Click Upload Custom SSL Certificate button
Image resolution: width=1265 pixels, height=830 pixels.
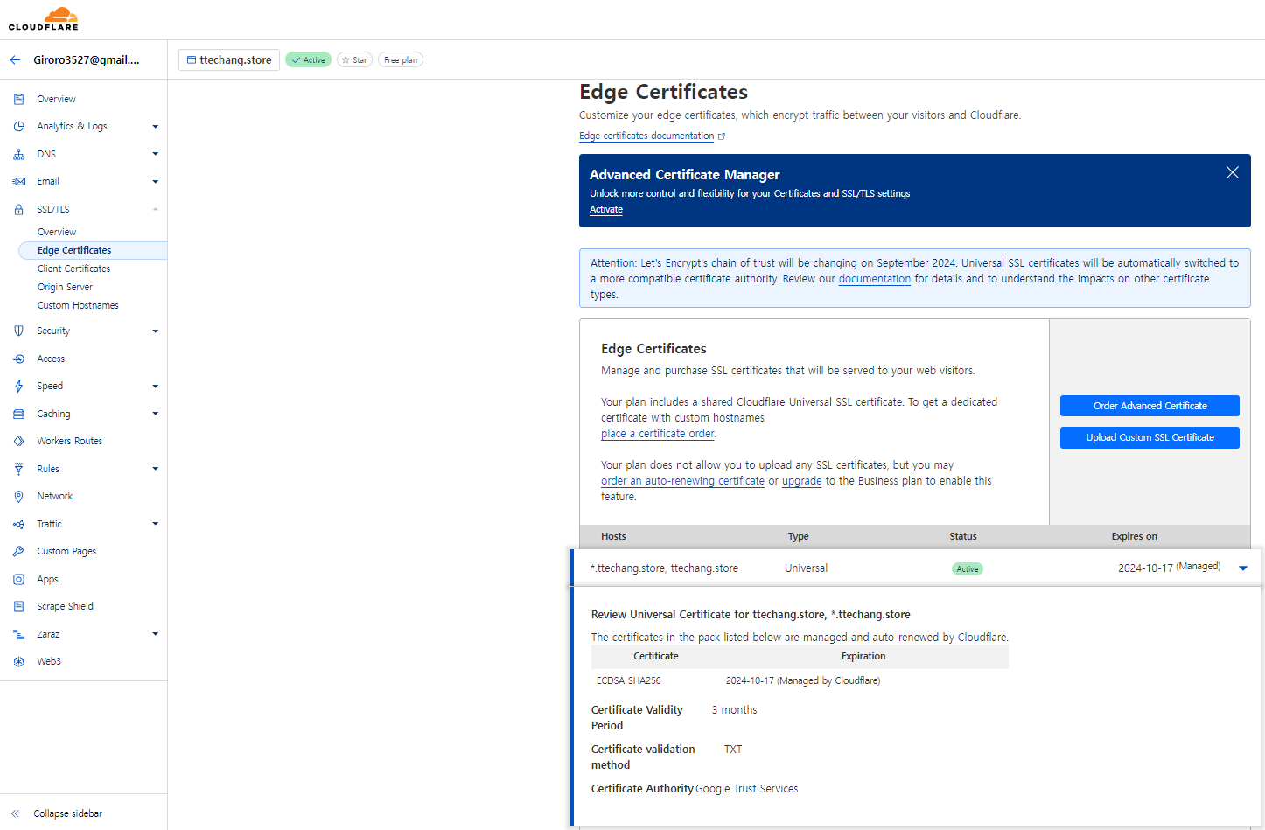click(1150, 437)
